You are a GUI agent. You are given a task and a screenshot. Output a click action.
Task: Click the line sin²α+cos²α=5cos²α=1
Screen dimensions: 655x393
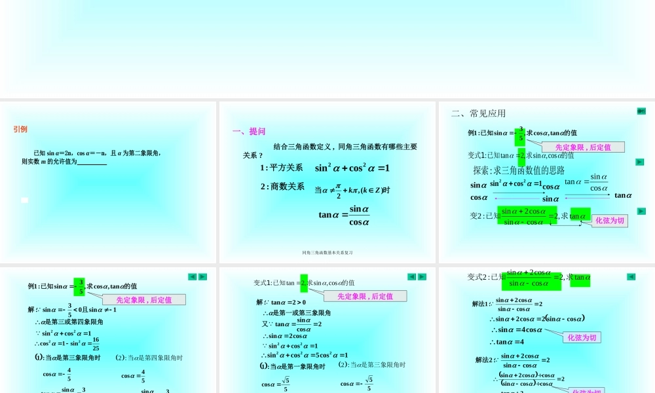coord(305,355)
